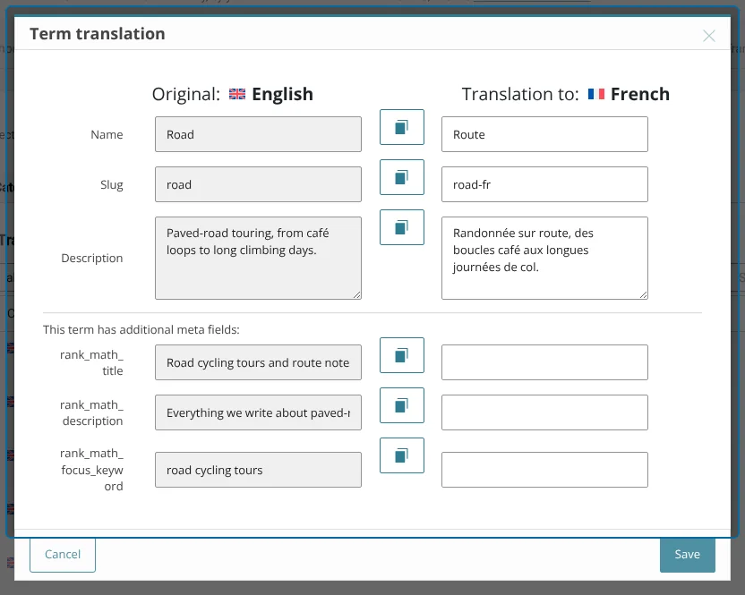Click the 'Name' row label
The image size is (745, 595).
tap(107, 134)
